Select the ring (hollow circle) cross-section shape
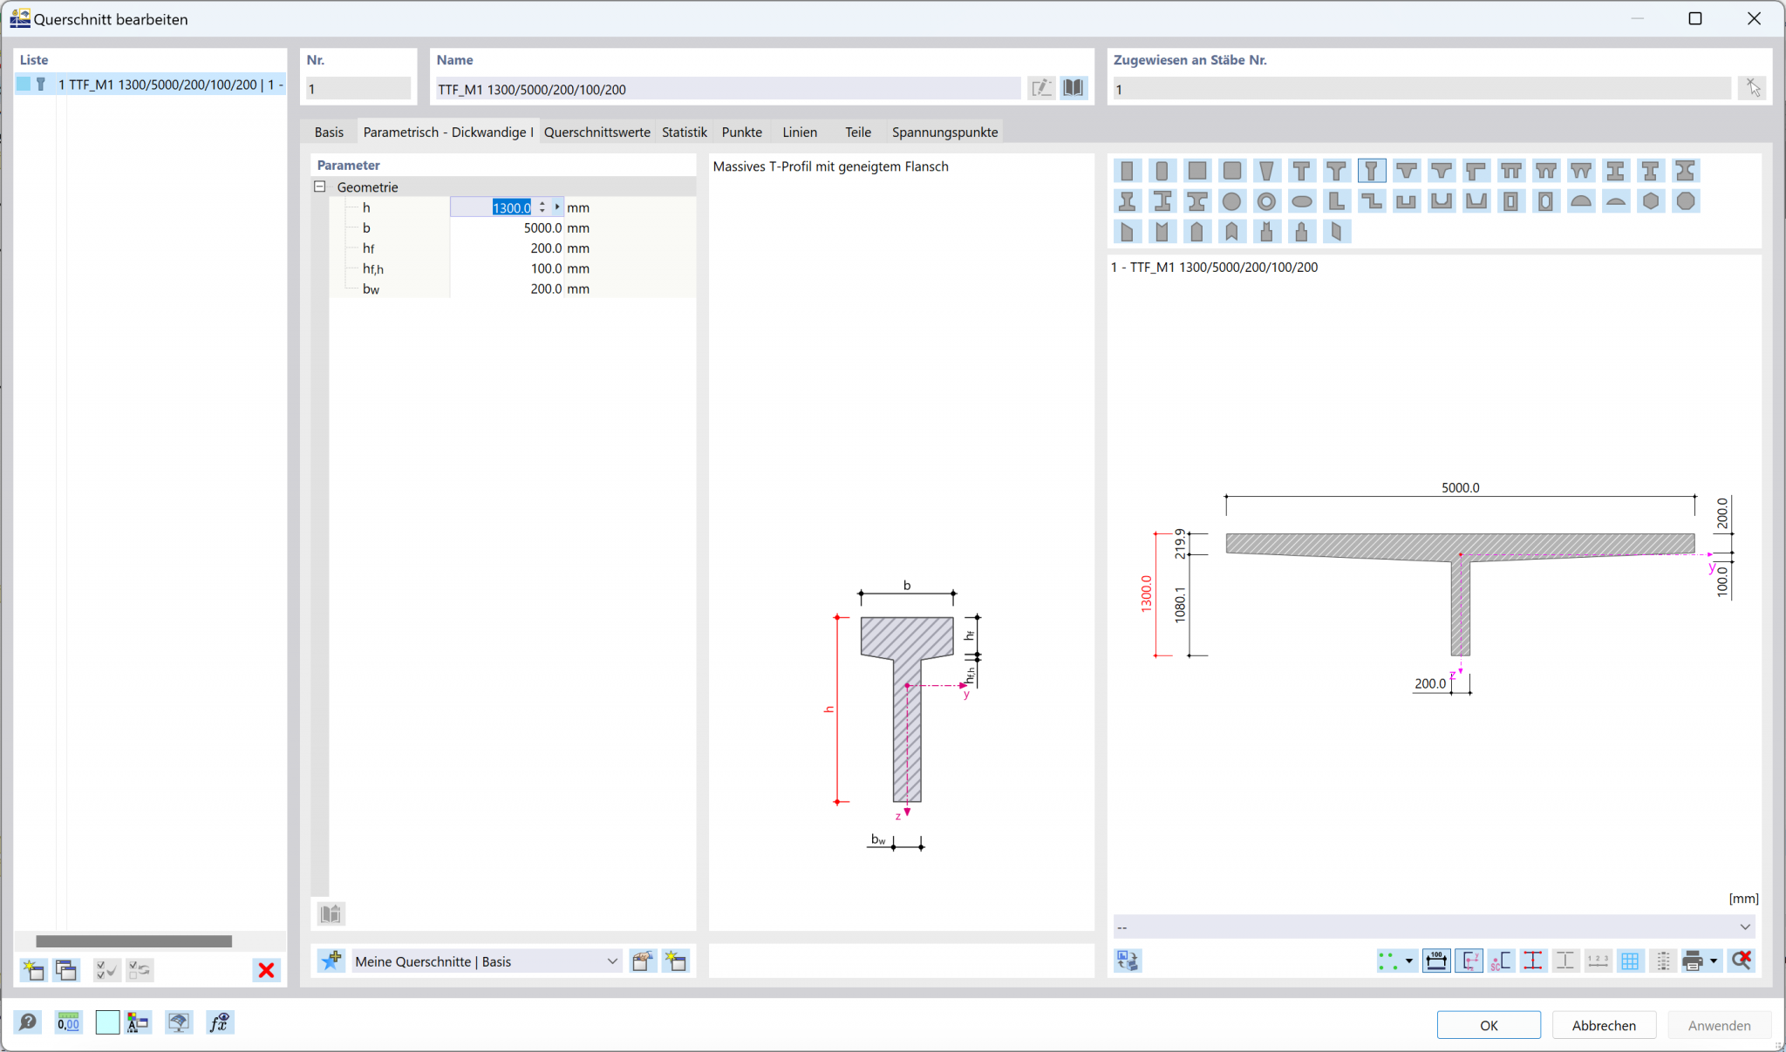This screenshot has width=1786, height=1052. [1266, 201]
